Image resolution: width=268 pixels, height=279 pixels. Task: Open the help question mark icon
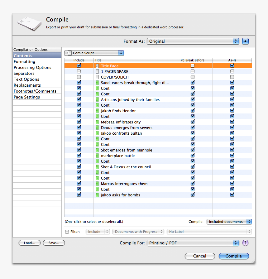point(245,243)
